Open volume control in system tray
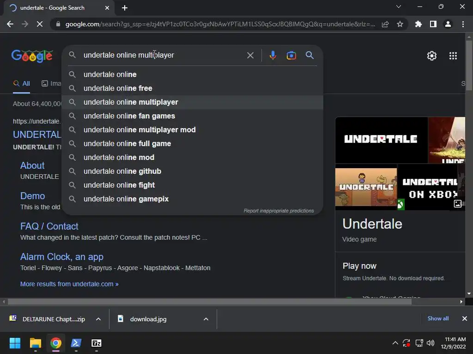 click(x=431, y=343)
